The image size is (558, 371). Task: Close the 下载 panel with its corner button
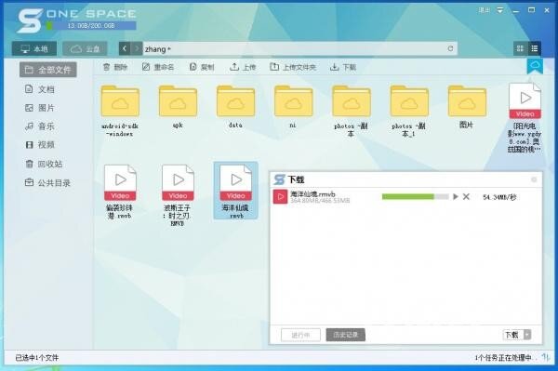(x=534, y=179)
